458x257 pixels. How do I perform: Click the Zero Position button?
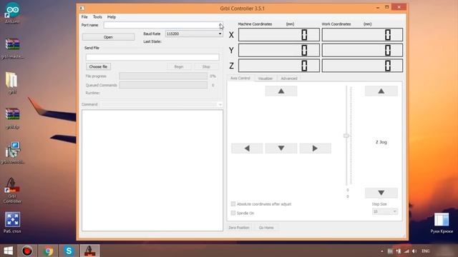point(239,228)
